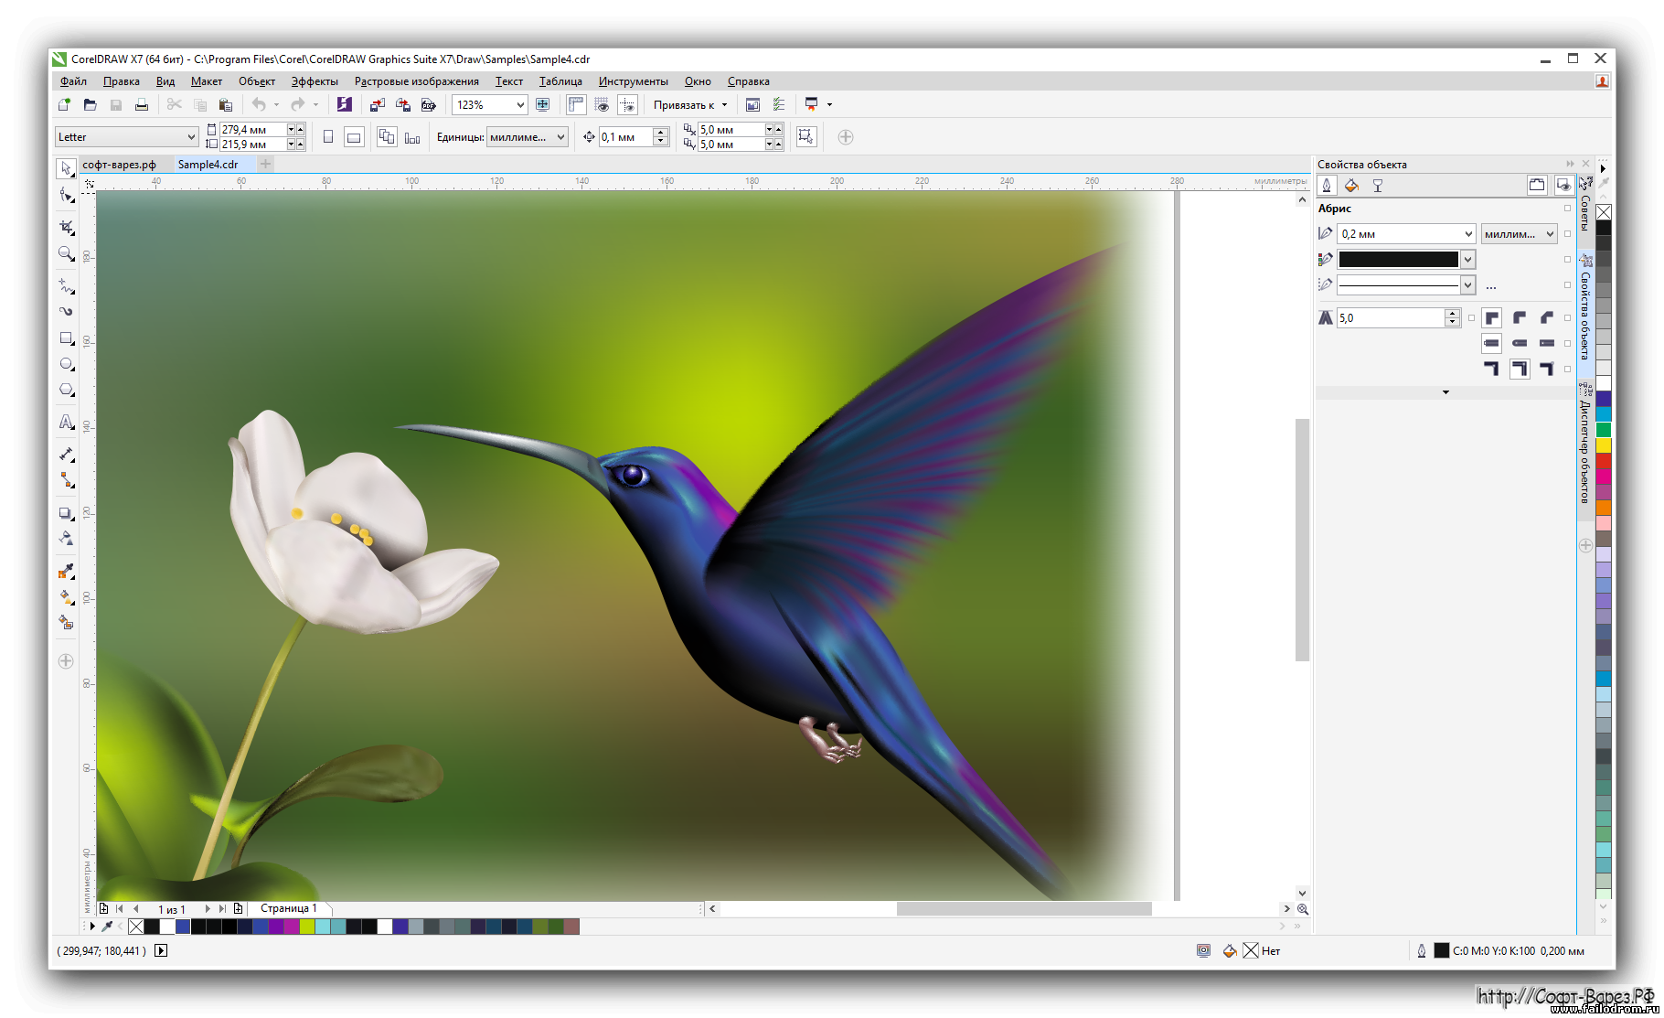Select the Text tool

click(66, 422)
